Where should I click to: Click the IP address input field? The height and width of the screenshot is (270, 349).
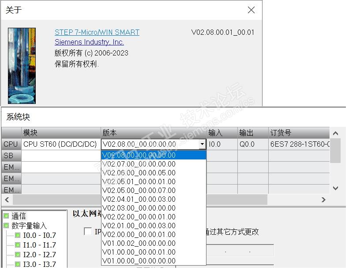[x=240, y=251]
